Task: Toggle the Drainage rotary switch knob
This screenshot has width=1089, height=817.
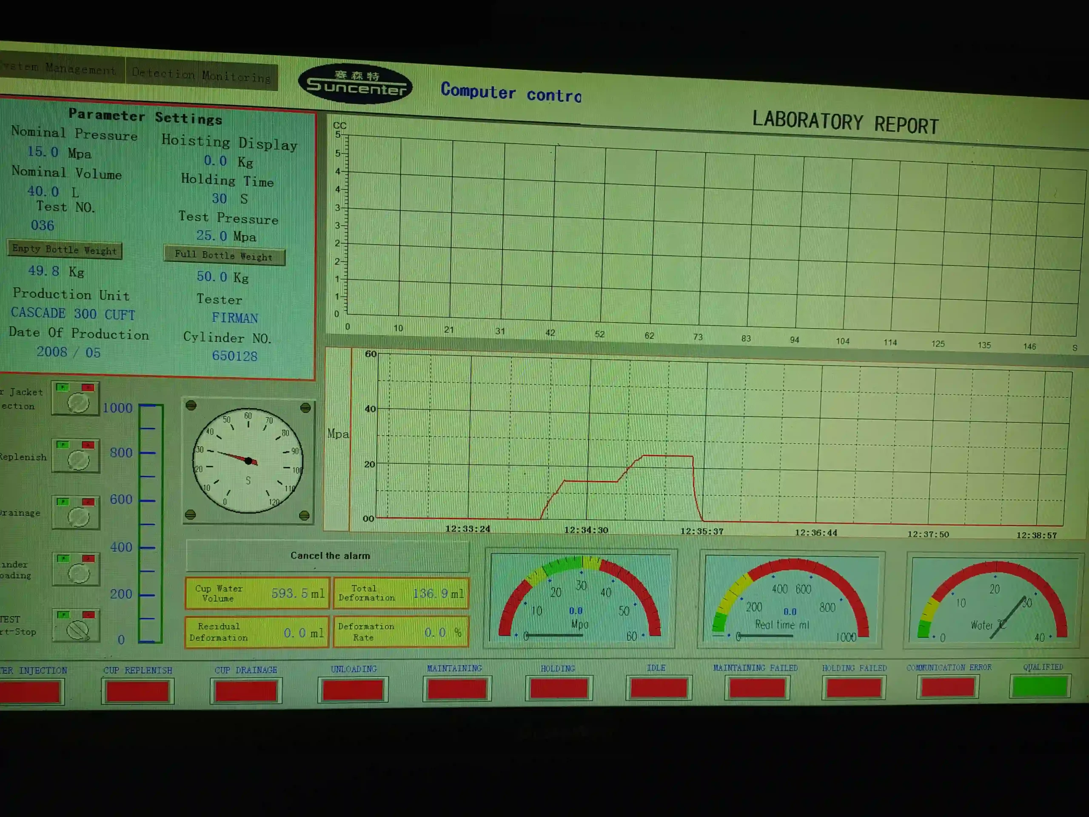Action: pyautogui.click(x=78, y=517)
